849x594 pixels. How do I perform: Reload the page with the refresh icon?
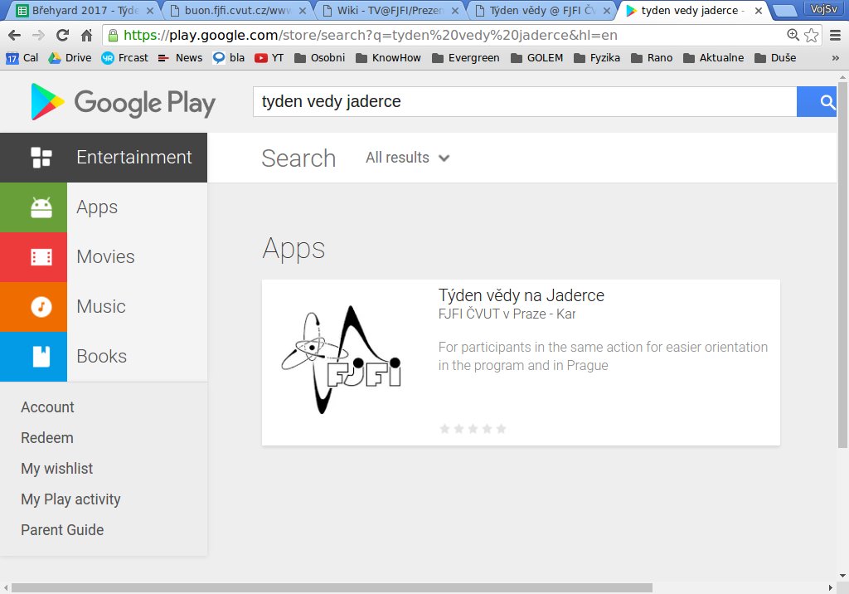pyautogui.click(x=62, y=35)
